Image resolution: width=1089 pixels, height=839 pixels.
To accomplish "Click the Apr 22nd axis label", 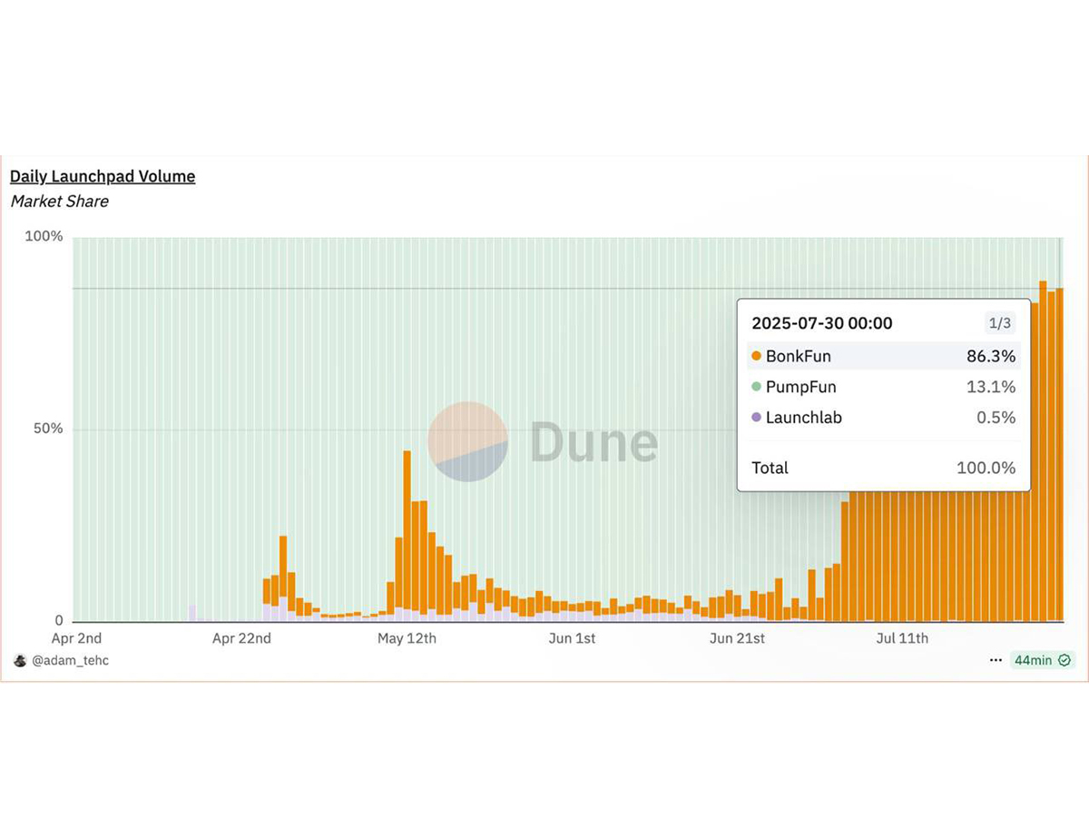I will click(x=241, y=638).
